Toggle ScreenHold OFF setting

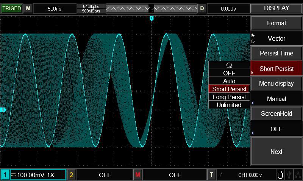pyautogui.click(x=276, y=129)
